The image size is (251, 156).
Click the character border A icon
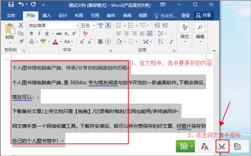(108, 26)
